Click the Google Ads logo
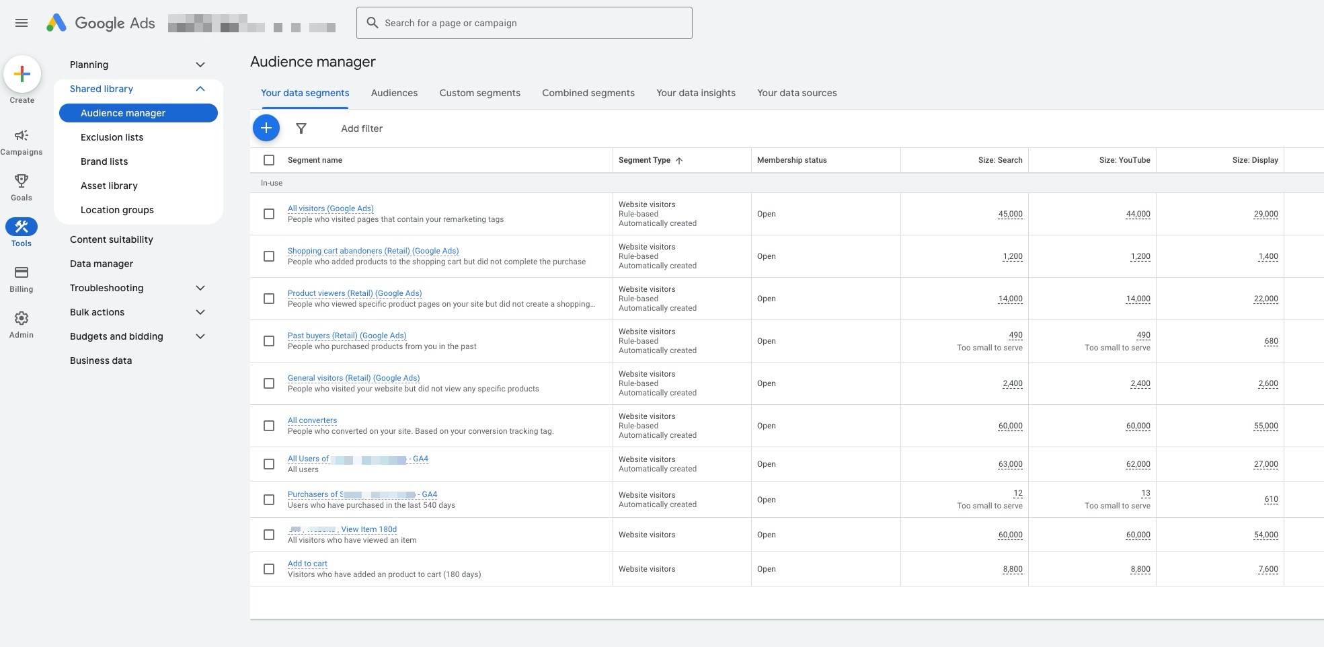This screenshot has width=1324, height=647. [101, 23]
